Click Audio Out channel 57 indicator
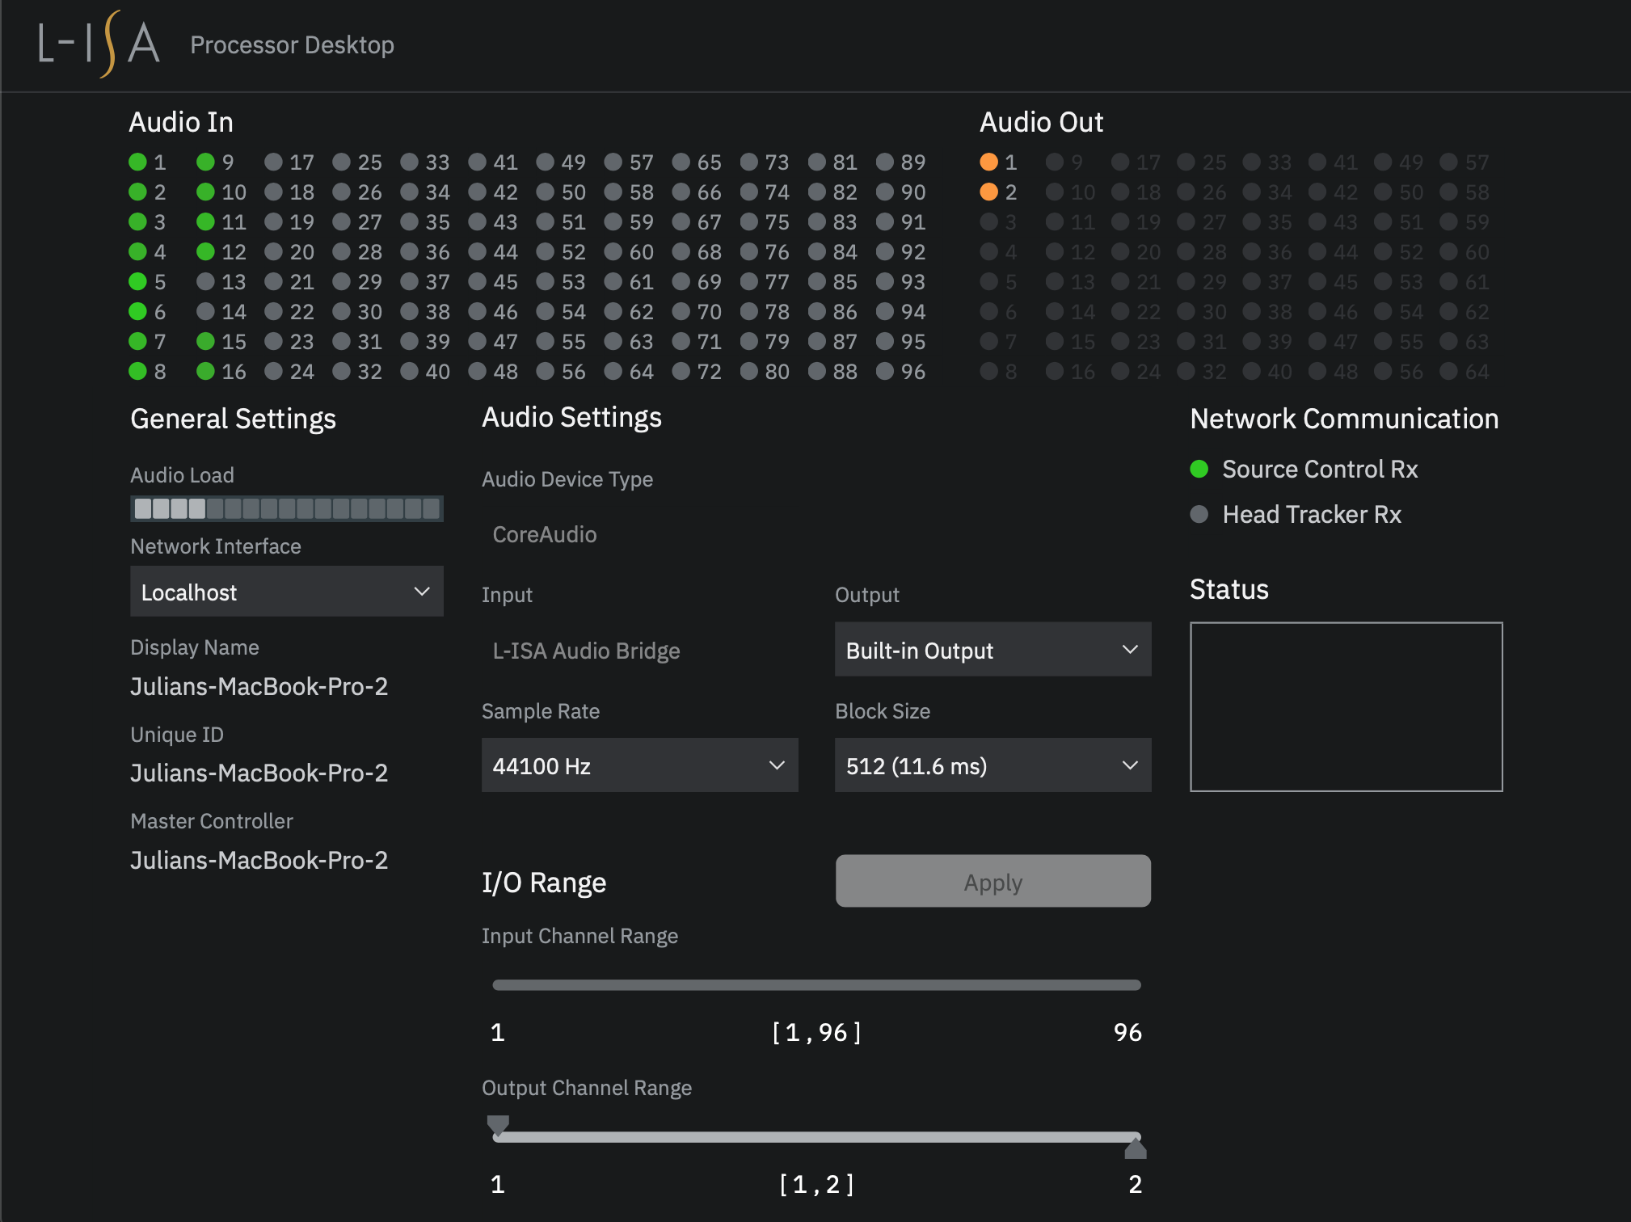Viewport: 1631px width, 1222px height. (x=1448, y=162)
